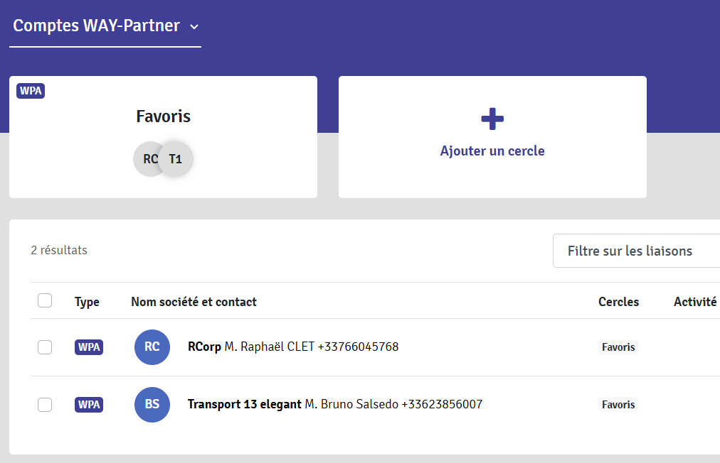
Task: Click the T1 bubble in the Favoris card
Action: point(176,159)
